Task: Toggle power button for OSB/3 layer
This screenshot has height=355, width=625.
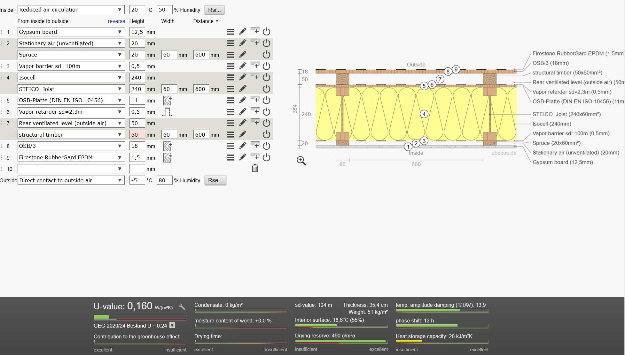Action: [x=266, y=146]
